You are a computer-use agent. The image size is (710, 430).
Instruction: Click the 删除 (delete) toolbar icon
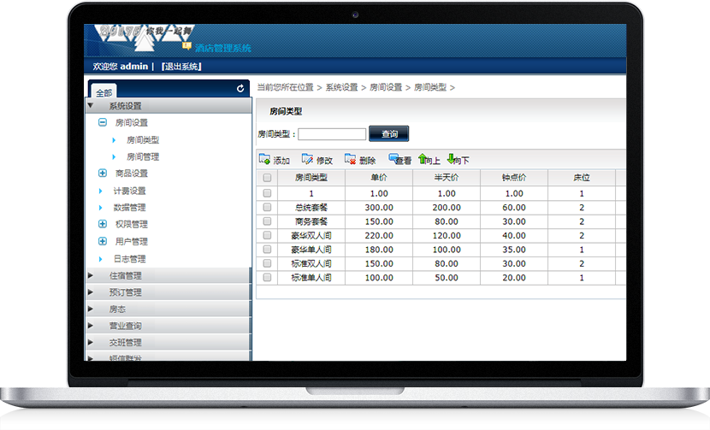350,159
